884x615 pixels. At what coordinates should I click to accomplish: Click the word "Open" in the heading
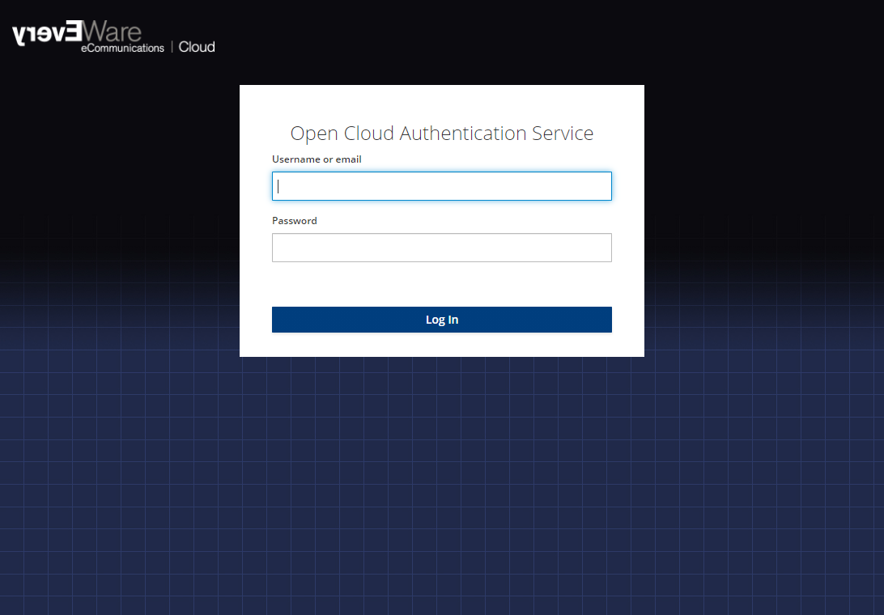point(313,134)
